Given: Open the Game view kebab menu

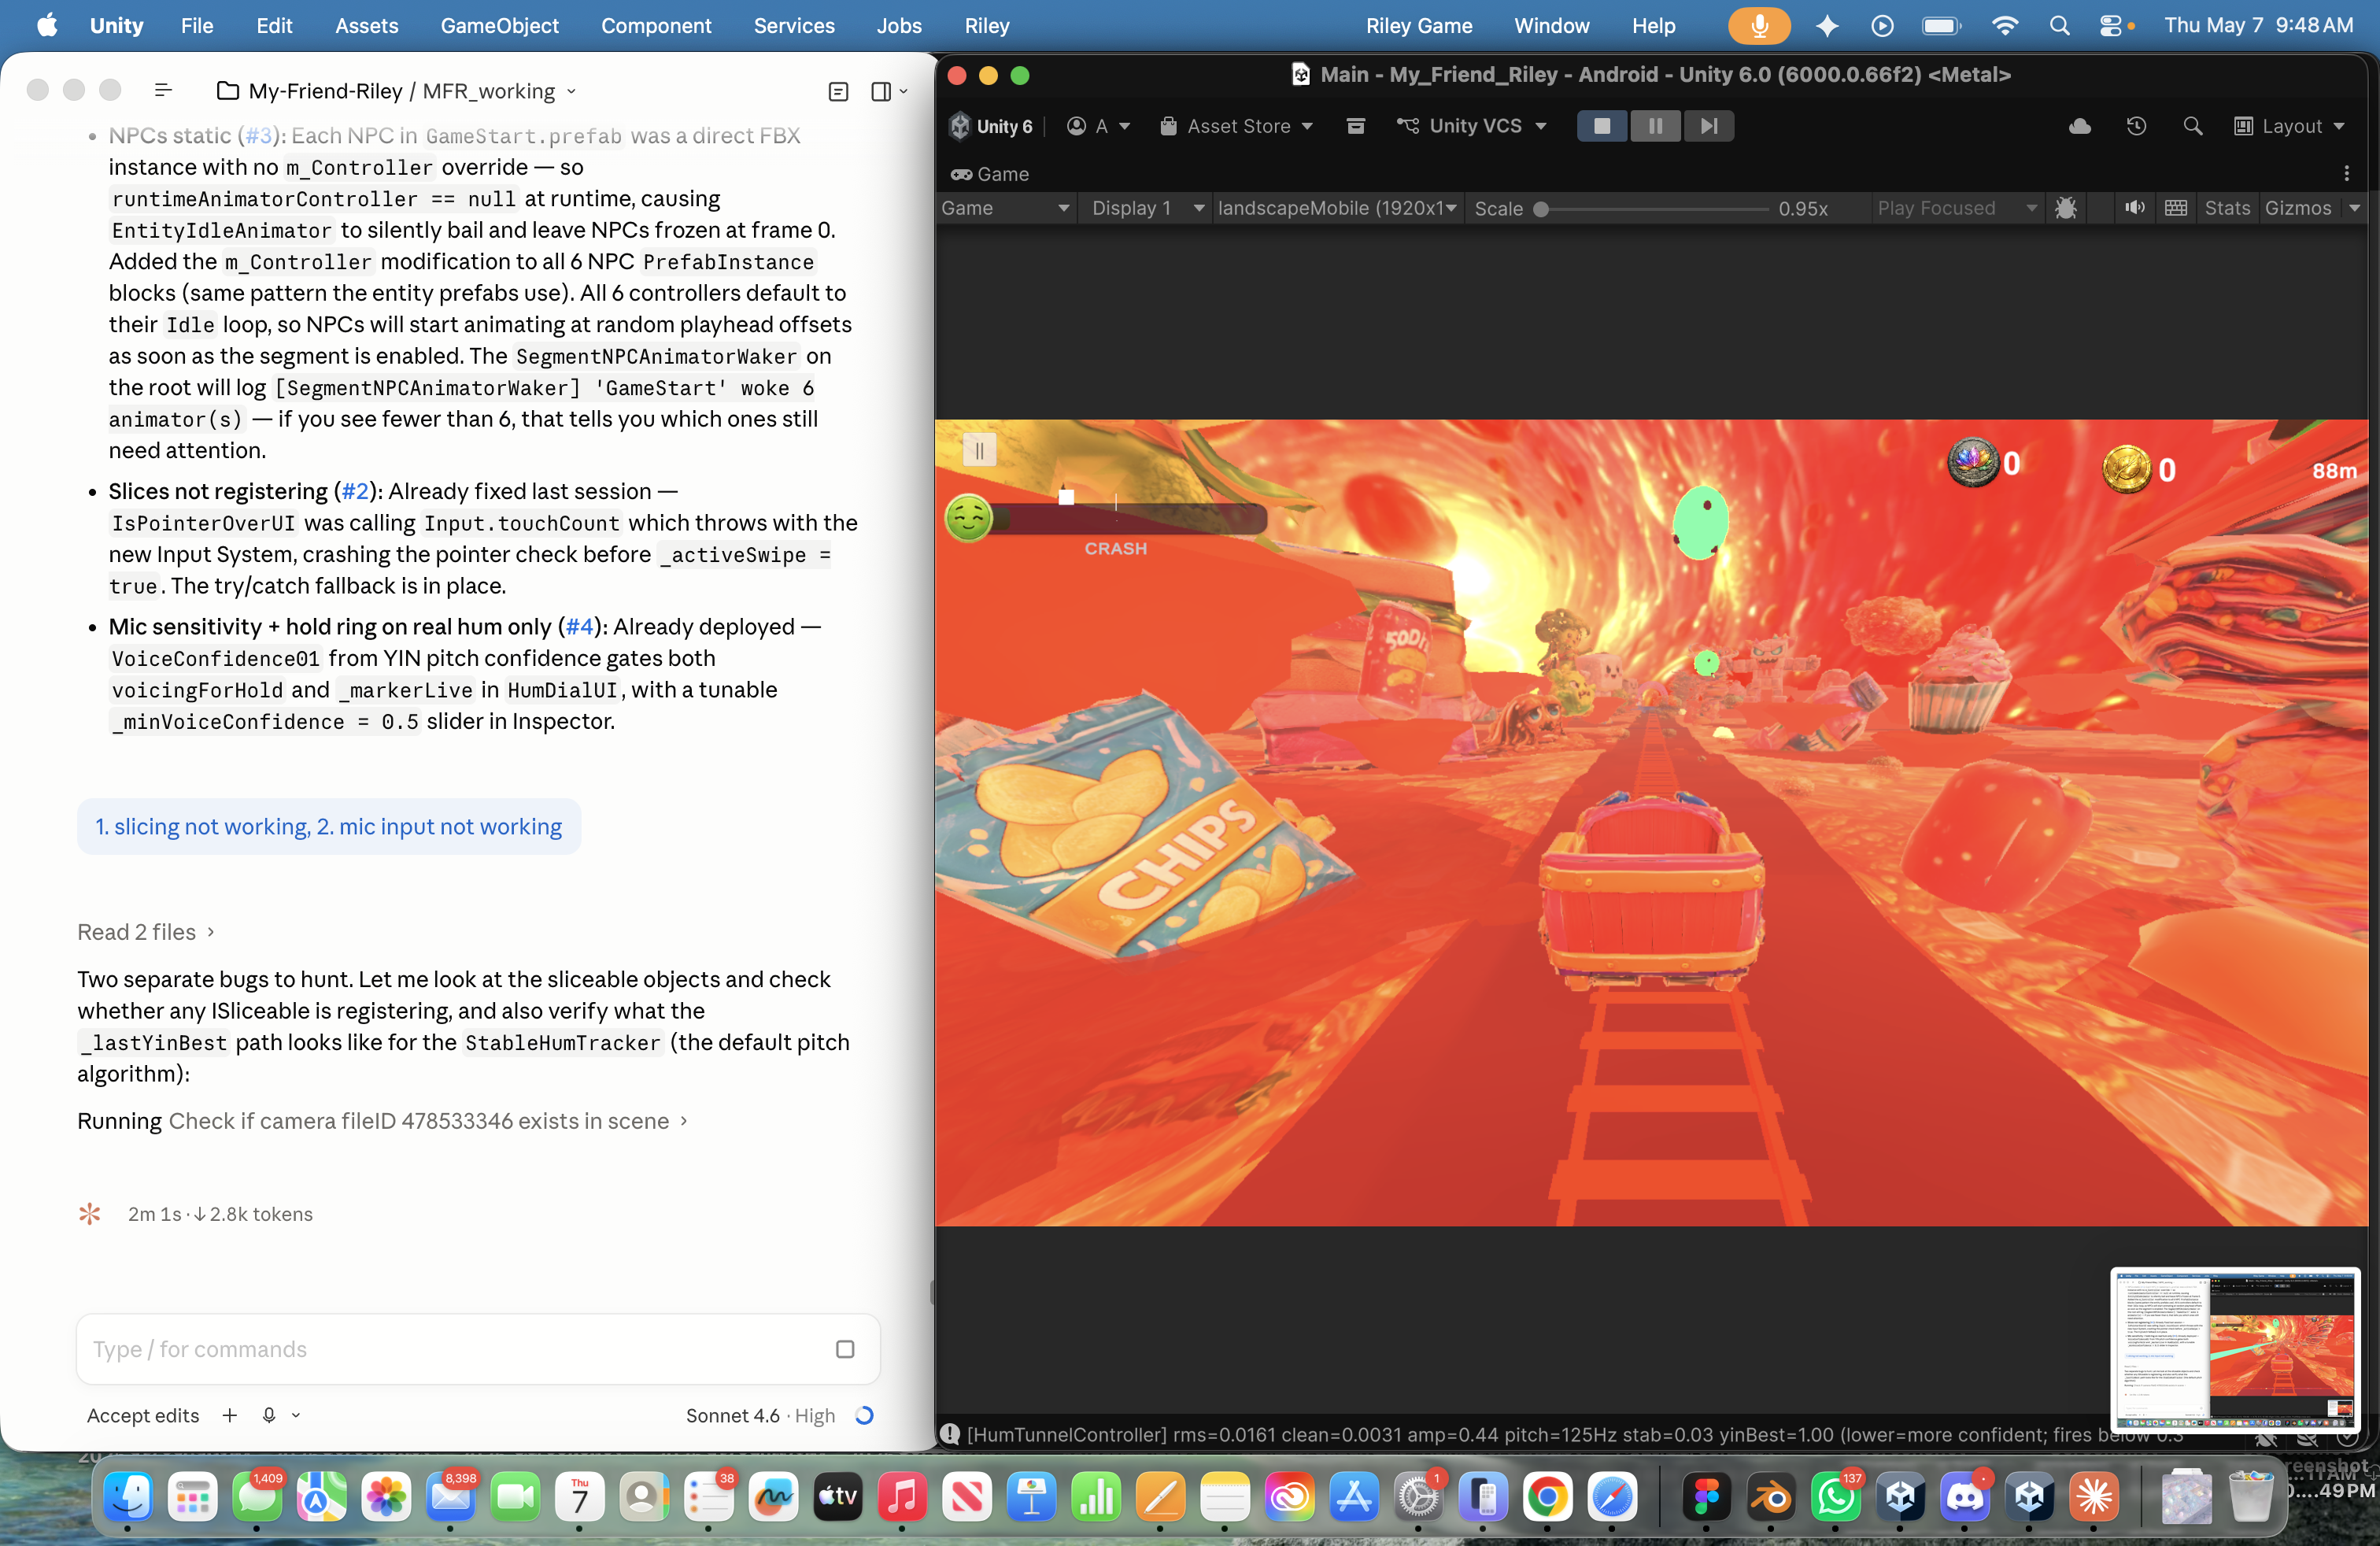Looking at the screenshot, I should 2346,174.
